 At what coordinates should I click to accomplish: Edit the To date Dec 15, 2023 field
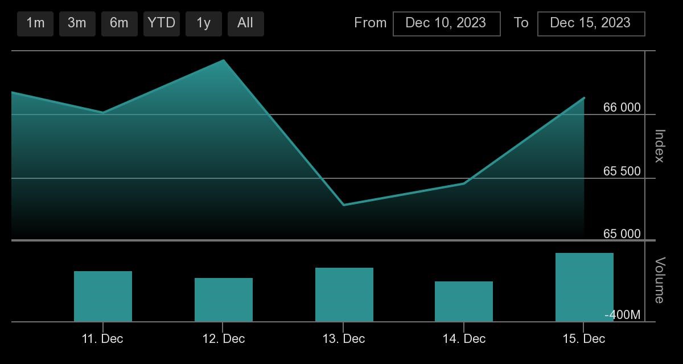click(591, 23)
